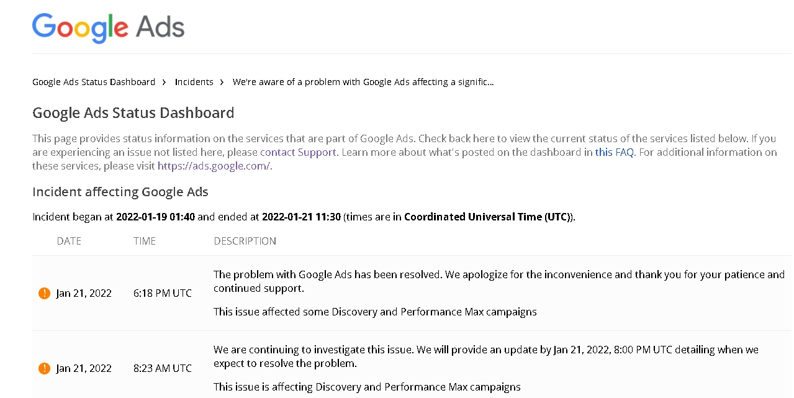This screenshot has height=398, width=794.
Task: Click the DESCRIPTION column header
Action: click(x=245, y=241)
